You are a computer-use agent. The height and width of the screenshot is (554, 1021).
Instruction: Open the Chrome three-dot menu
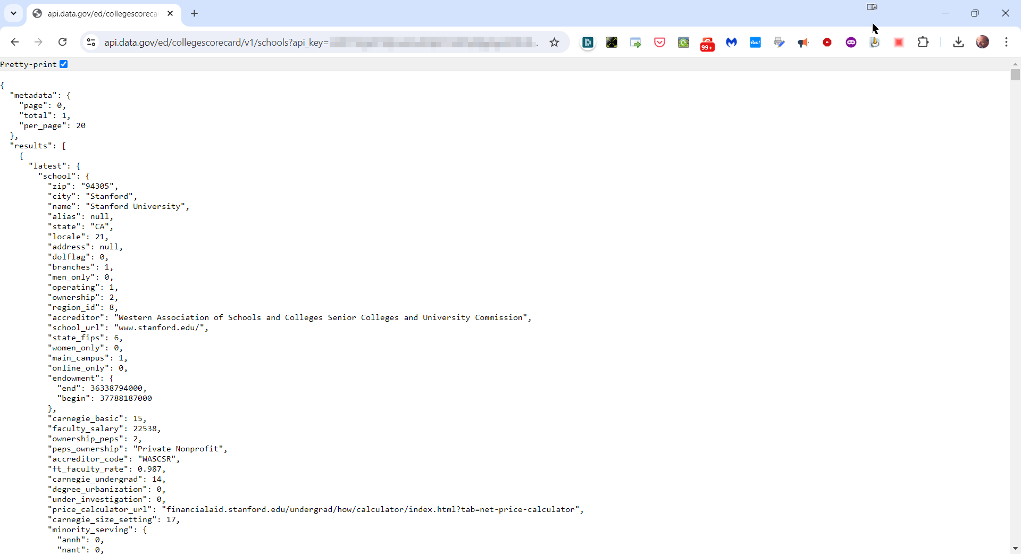(1007, 42)
